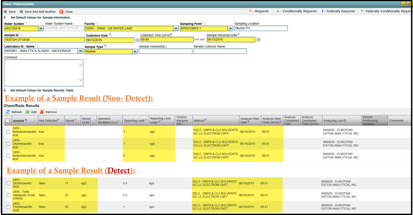Click the red Remove X icon
Image resolution: width=413 pixels, height=215 pixels.
pos(42,112)
